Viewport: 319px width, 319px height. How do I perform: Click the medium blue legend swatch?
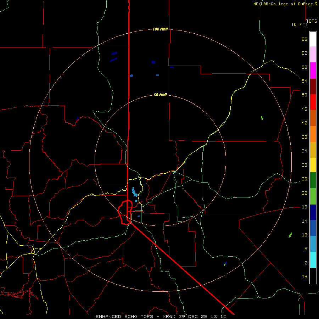pos(313,228)
